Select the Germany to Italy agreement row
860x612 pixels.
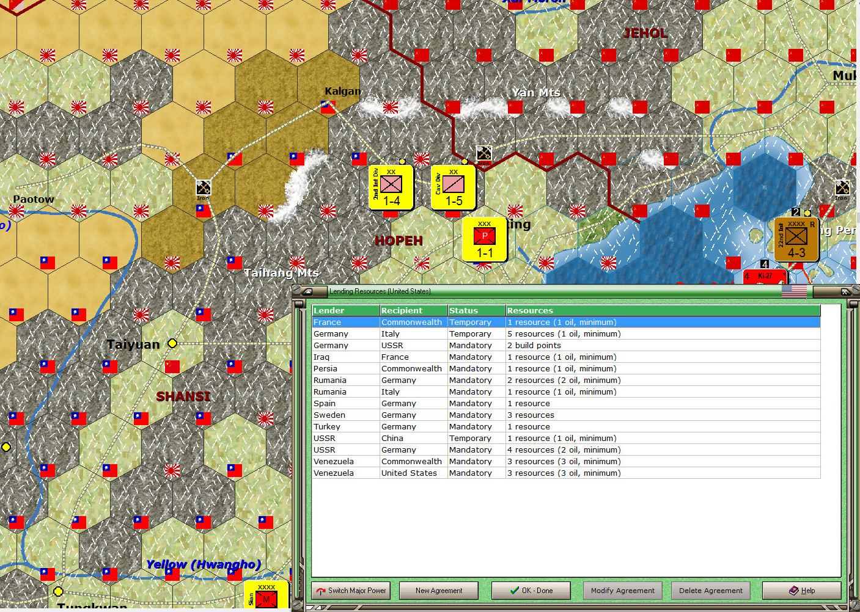pyautogui.click(x=566, y=333)
